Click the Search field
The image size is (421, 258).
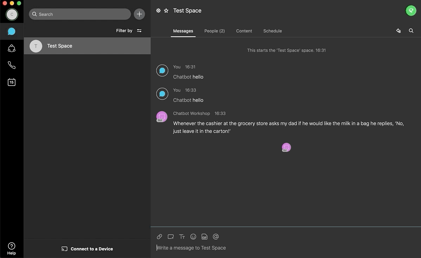(80, 14)
